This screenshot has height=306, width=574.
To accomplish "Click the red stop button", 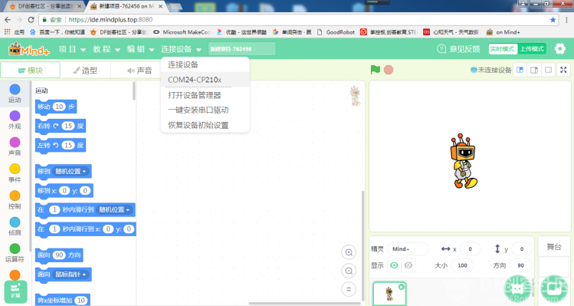I will [x=389, y=70].
